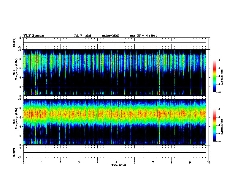Click the ch.1 color bar axis title

pyautogui.click(x=222, y=78)
